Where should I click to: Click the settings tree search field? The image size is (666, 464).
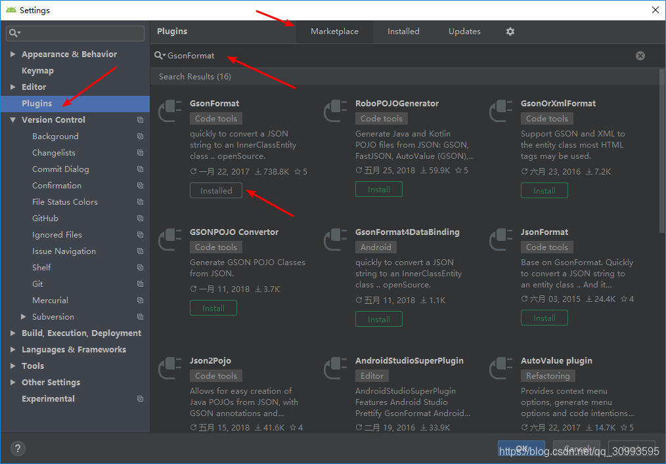[75, 33]
